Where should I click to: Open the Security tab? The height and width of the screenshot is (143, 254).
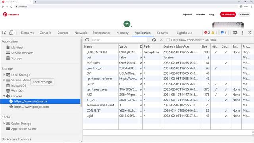click(162, 33)
